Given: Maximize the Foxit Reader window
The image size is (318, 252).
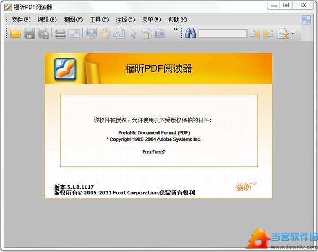Looking at the screenshot, I should coord(286,5).
